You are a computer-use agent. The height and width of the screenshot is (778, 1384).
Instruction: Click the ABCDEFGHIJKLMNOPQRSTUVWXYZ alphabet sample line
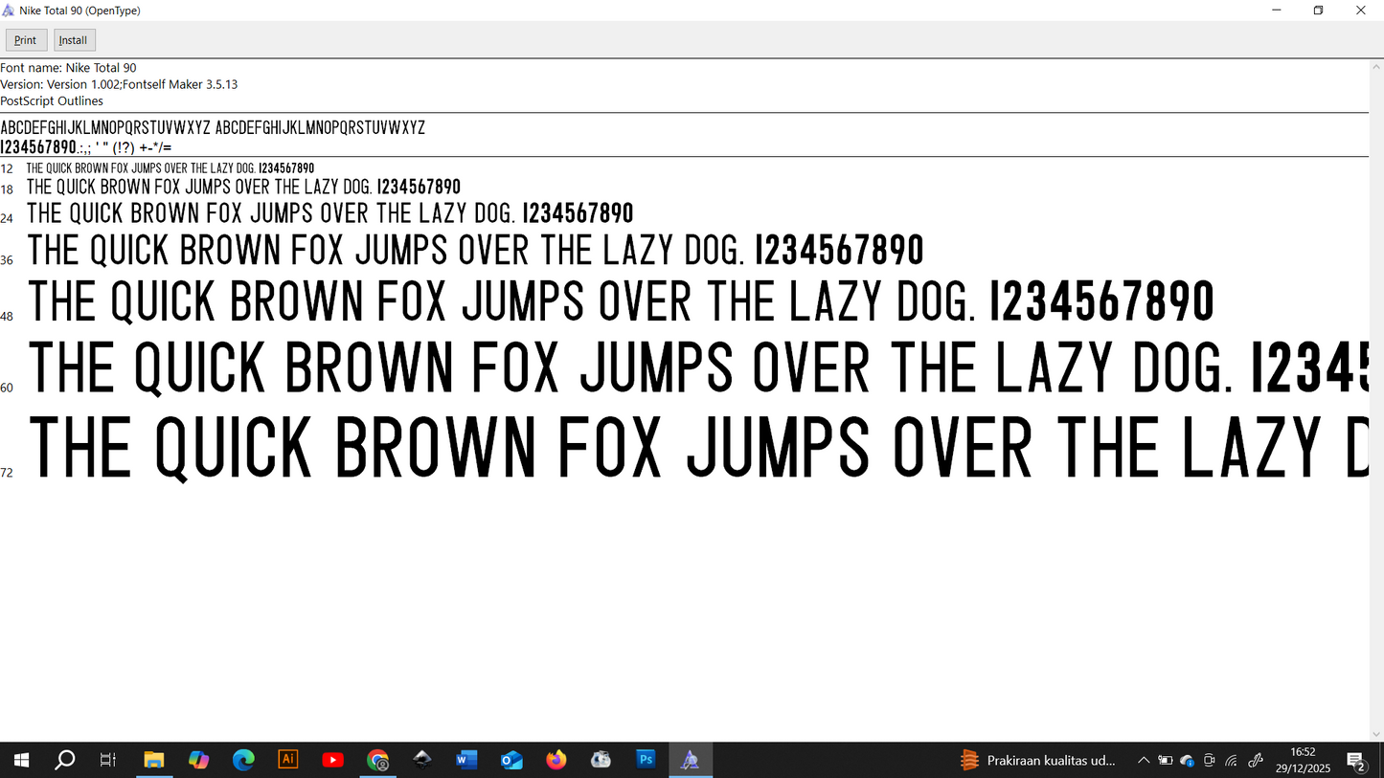coord(213,127)
